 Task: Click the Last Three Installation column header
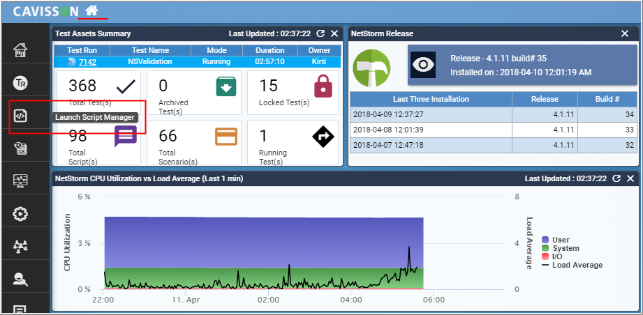[x=431, y=99]
